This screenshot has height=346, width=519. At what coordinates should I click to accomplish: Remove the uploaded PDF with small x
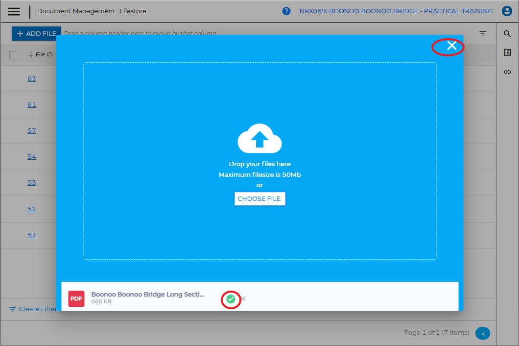point(243,299)
